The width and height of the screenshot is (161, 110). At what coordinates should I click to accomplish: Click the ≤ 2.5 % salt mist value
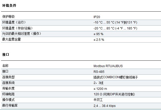point(99,40)
